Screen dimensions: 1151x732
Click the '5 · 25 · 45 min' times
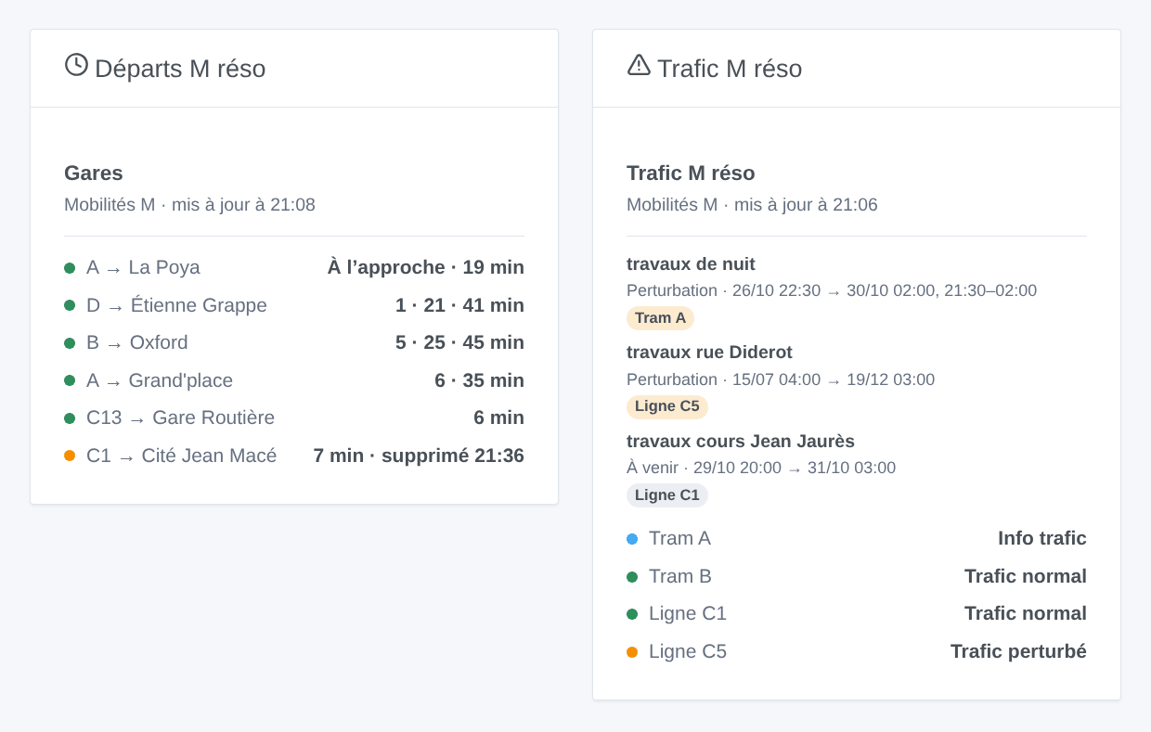coord(459,343)
